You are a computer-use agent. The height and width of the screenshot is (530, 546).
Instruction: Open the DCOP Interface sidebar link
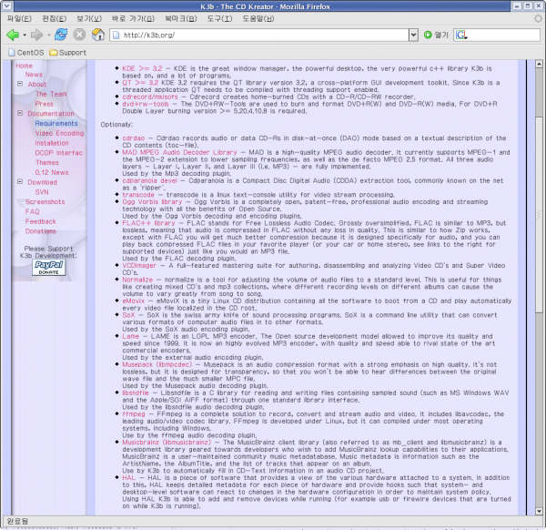(x=58, y=153)
